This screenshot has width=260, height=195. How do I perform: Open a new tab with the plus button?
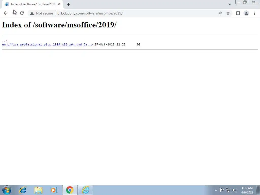(69, 4)
